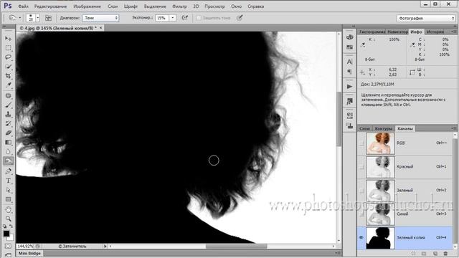This screenshot has width=459, height=258.
Task: Select the Brush tool
Action: 8,105
